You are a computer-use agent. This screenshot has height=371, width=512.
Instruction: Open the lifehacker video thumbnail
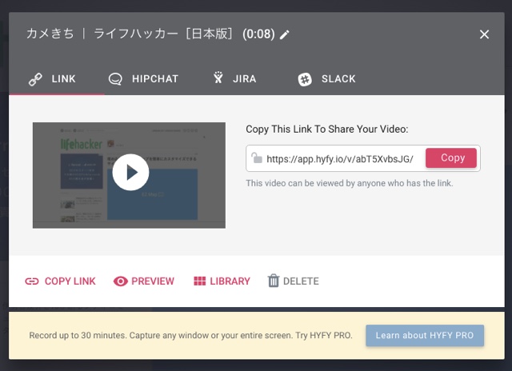[x=129, y=175]
